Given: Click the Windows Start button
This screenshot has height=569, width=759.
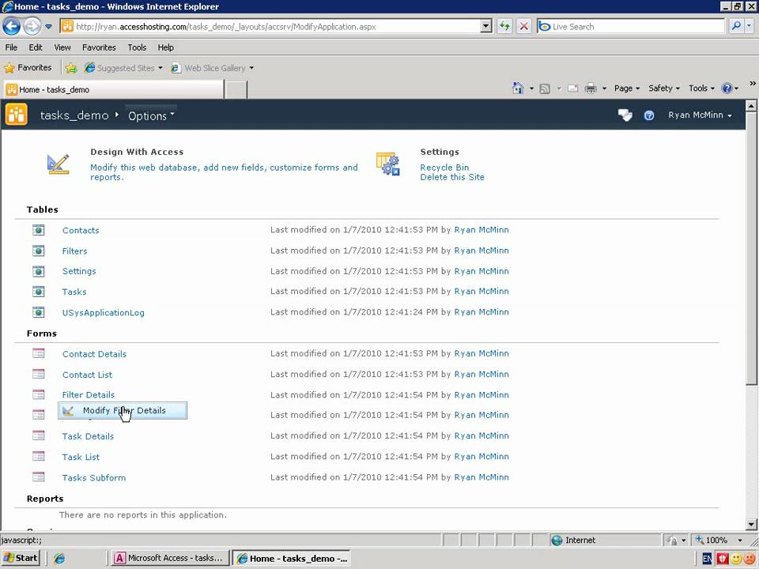Looking at the screenshot, I should pos(21,558).
